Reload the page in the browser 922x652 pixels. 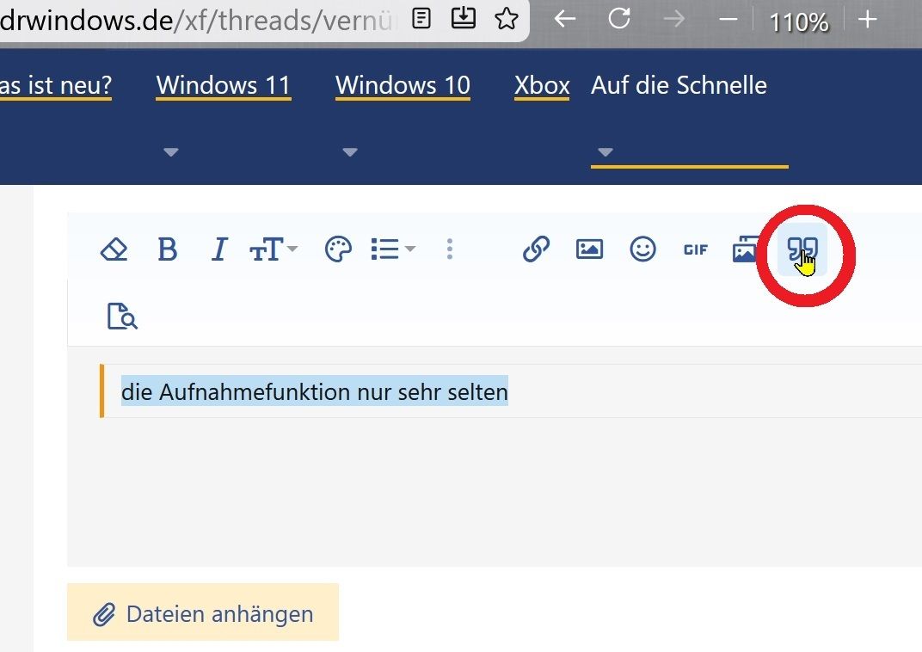click(x=619, y=19)
